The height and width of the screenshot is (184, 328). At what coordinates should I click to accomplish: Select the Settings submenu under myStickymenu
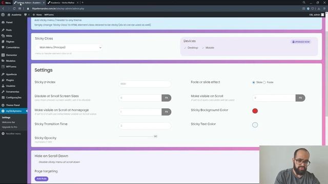pyautogui.click(x=6, y=118)
